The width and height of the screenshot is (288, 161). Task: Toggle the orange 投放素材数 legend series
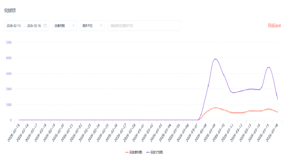[x=133, y=152]
